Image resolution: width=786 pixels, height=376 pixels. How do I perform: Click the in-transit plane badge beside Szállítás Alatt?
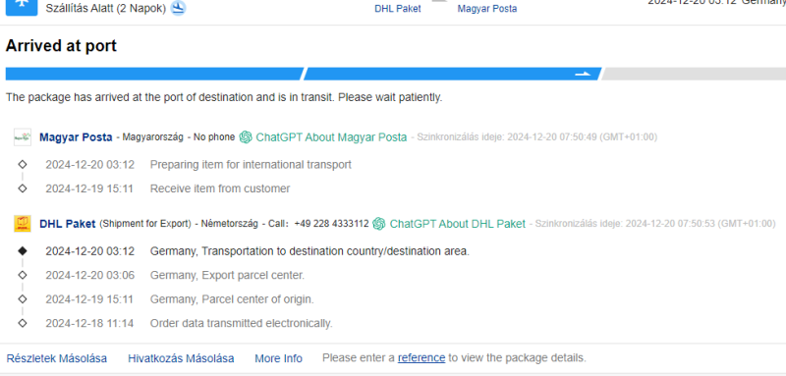pos(178,8)
